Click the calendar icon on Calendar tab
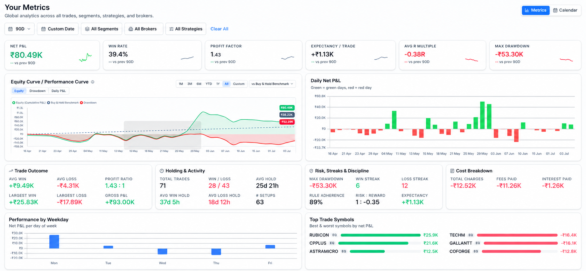 [x=555, y=10]
